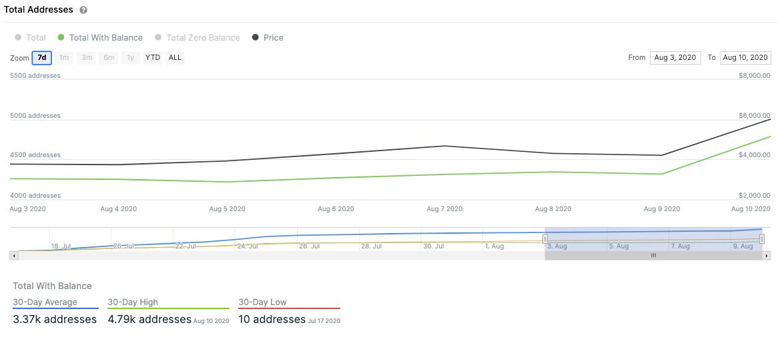This screenshot has width=782, height=341.
Task: Toggle the Total Zero Balance legend series
Action: click(198, 38)
